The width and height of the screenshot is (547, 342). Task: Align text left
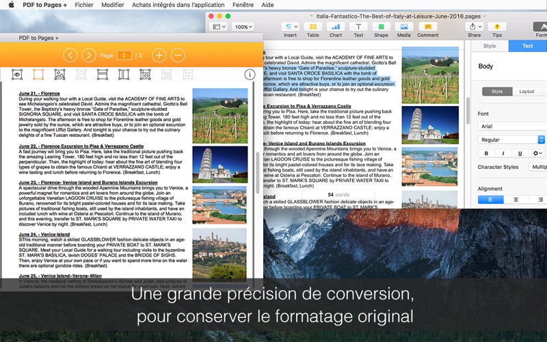click(490, 200)
